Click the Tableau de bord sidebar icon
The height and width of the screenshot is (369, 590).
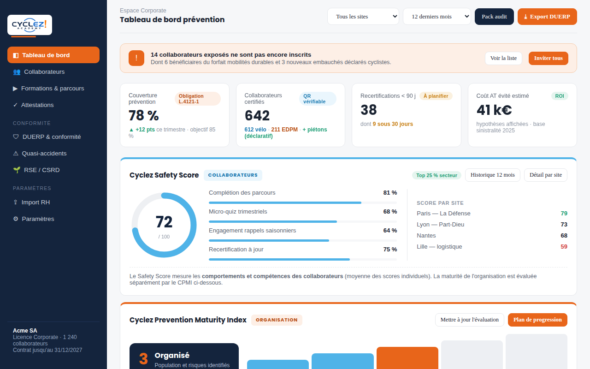[16, 55]
